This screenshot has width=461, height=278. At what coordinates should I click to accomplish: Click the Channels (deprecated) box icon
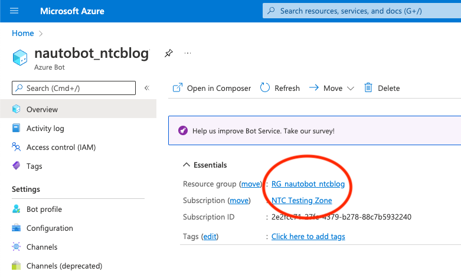pos(17,266)
